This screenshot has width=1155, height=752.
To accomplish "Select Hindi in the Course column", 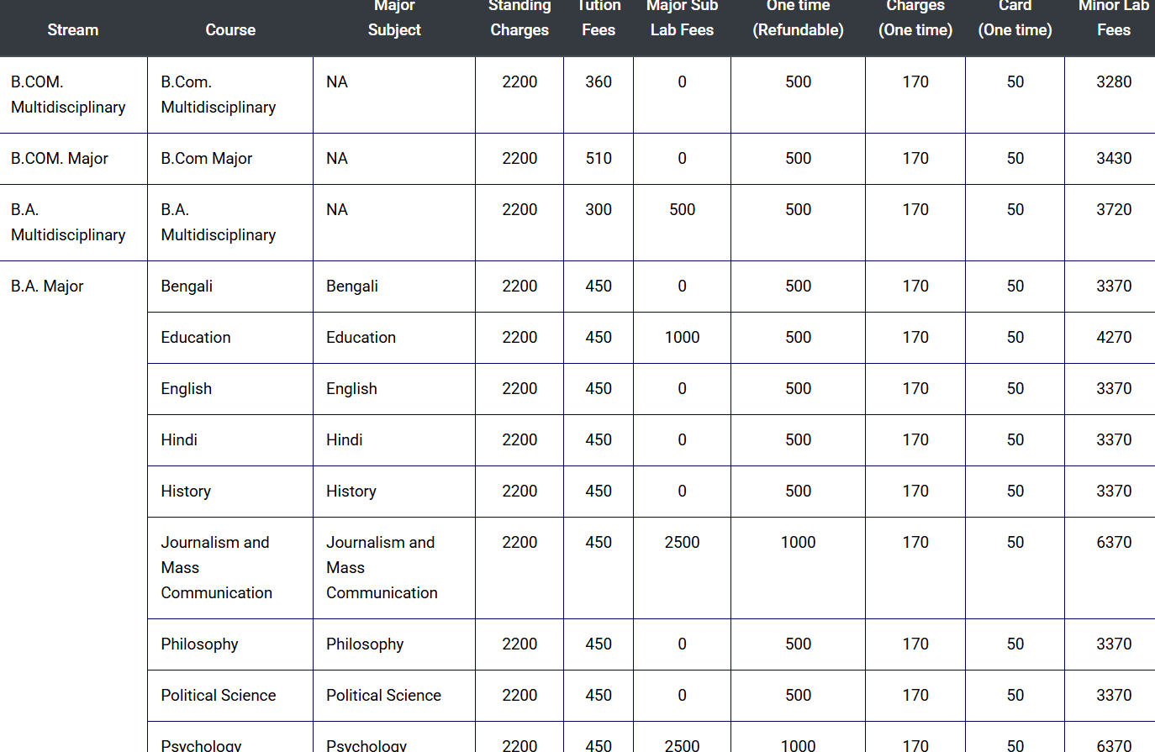I will 179,439.
